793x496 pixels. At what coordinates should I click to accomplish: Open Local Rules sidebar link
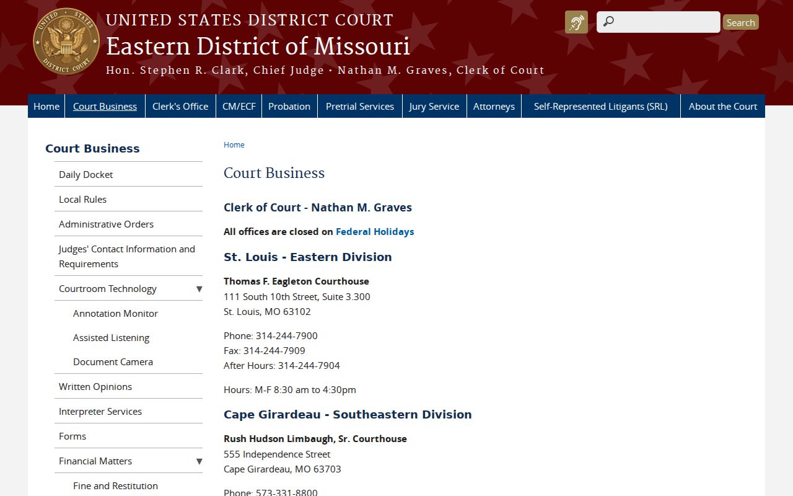pos(82,199)
